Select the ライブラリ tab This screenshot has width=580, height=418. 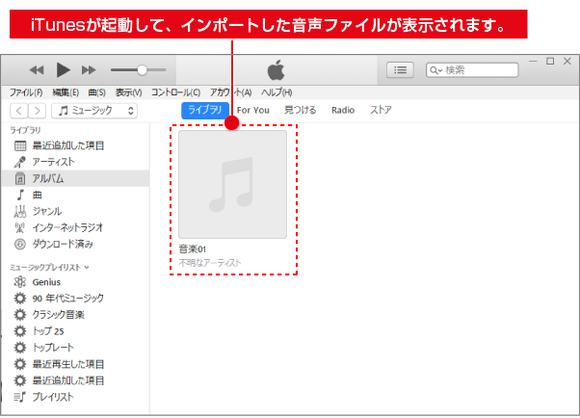(x=205, y=110)
